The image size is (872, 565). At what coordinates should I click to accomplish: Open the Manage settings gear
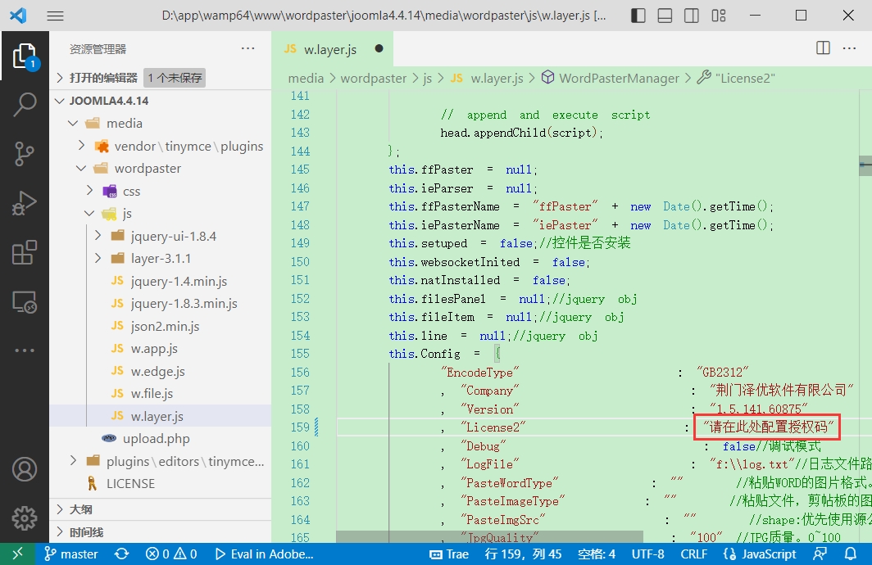tap(25, 518)
